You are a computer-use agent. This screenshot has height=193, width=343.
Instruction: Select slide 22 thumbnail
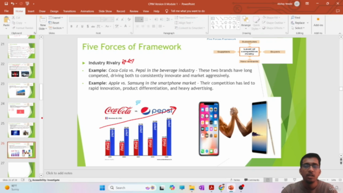pyautogui.click(x=21, y=70)
